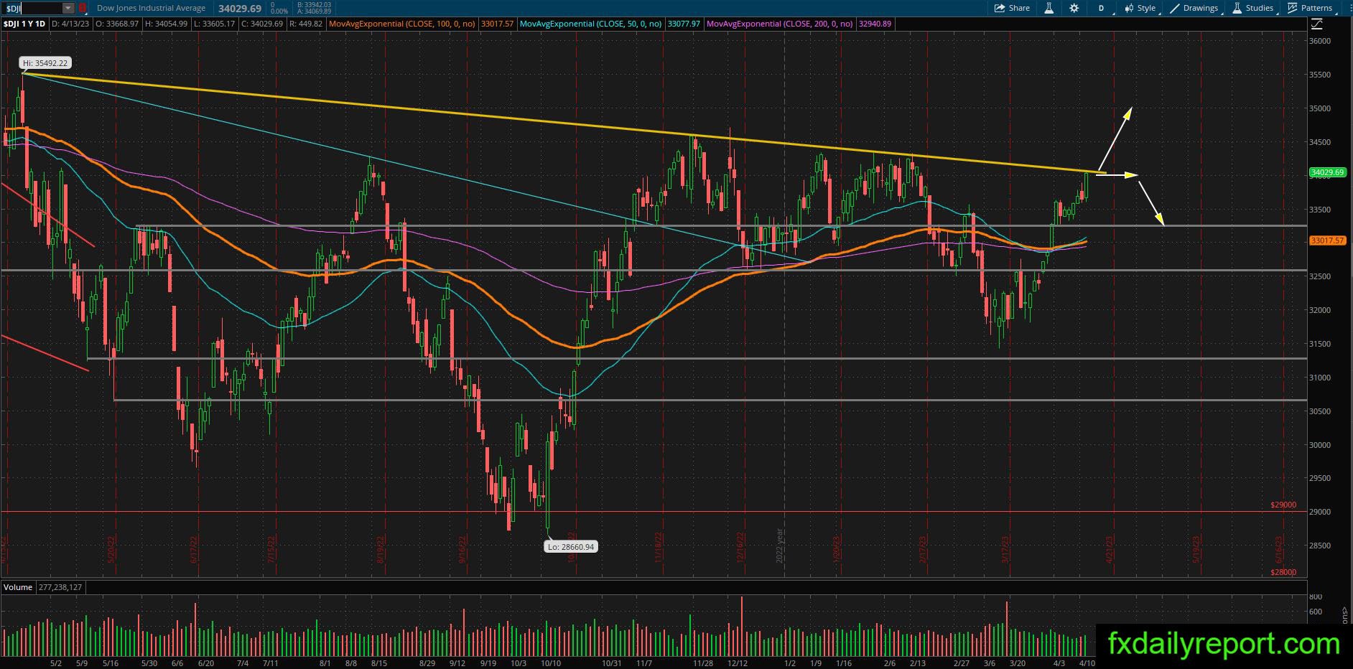Click the orange 33017.57 tag on price axis
Image resolution: width=1353 pixels, height=669 pixels.
coord(1327,240)
